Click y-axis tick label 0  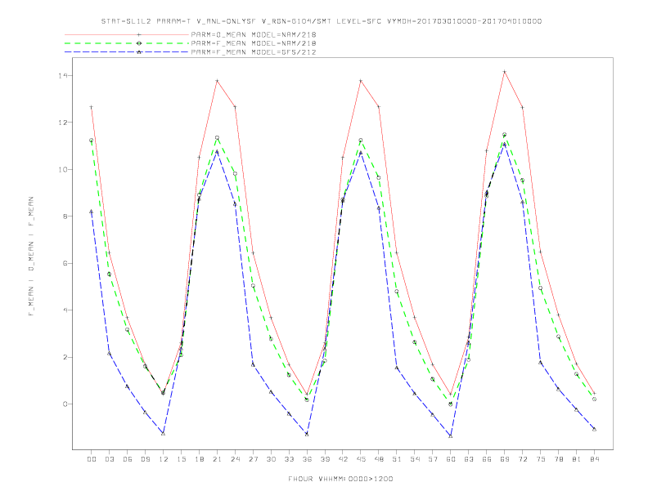click(x=65, y=404)
